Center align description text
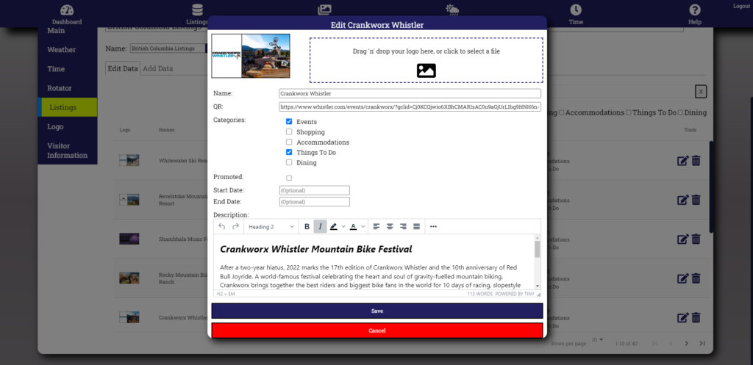 [390, 226]
